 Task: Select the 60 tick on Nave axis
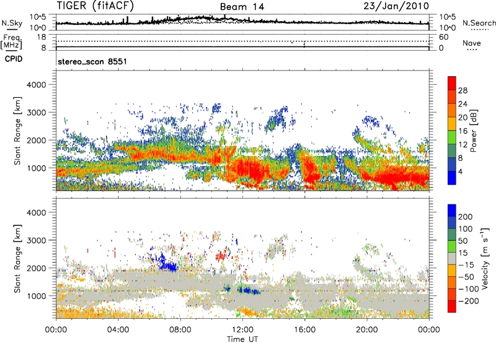(443, 37)
